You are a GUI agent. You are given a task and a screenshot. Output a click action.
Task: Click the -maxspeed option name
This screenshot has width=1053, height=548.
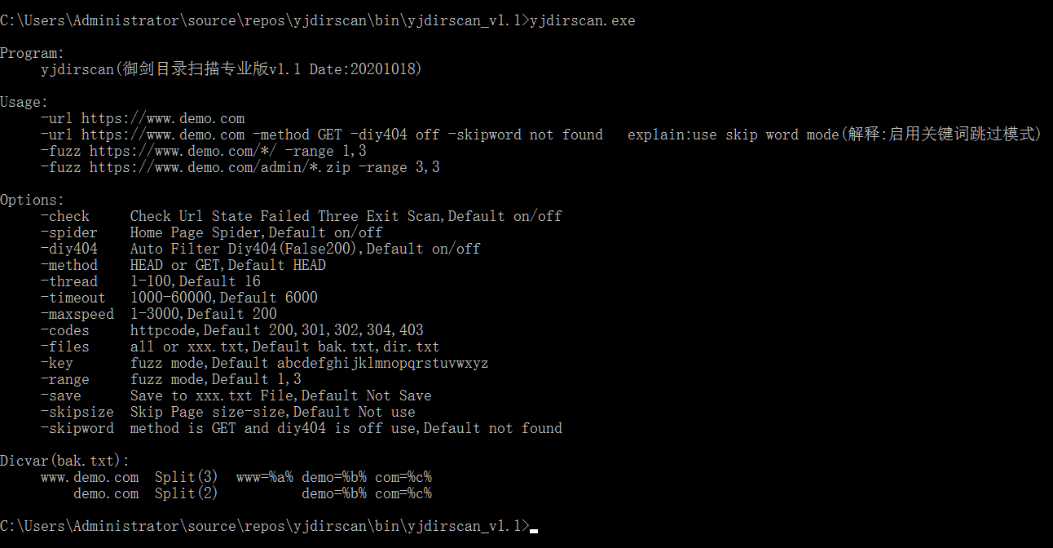point(77,314)
